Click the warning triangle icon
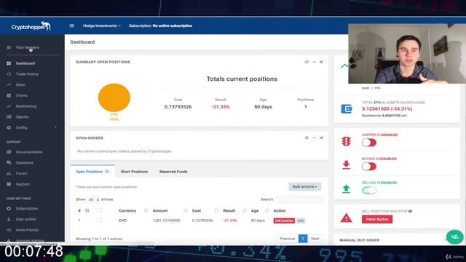The height and width of the screenshot is (262, 466). click(347, 218)
